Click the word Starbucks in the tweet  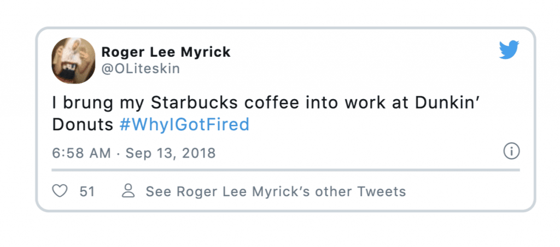click(195, 103)
